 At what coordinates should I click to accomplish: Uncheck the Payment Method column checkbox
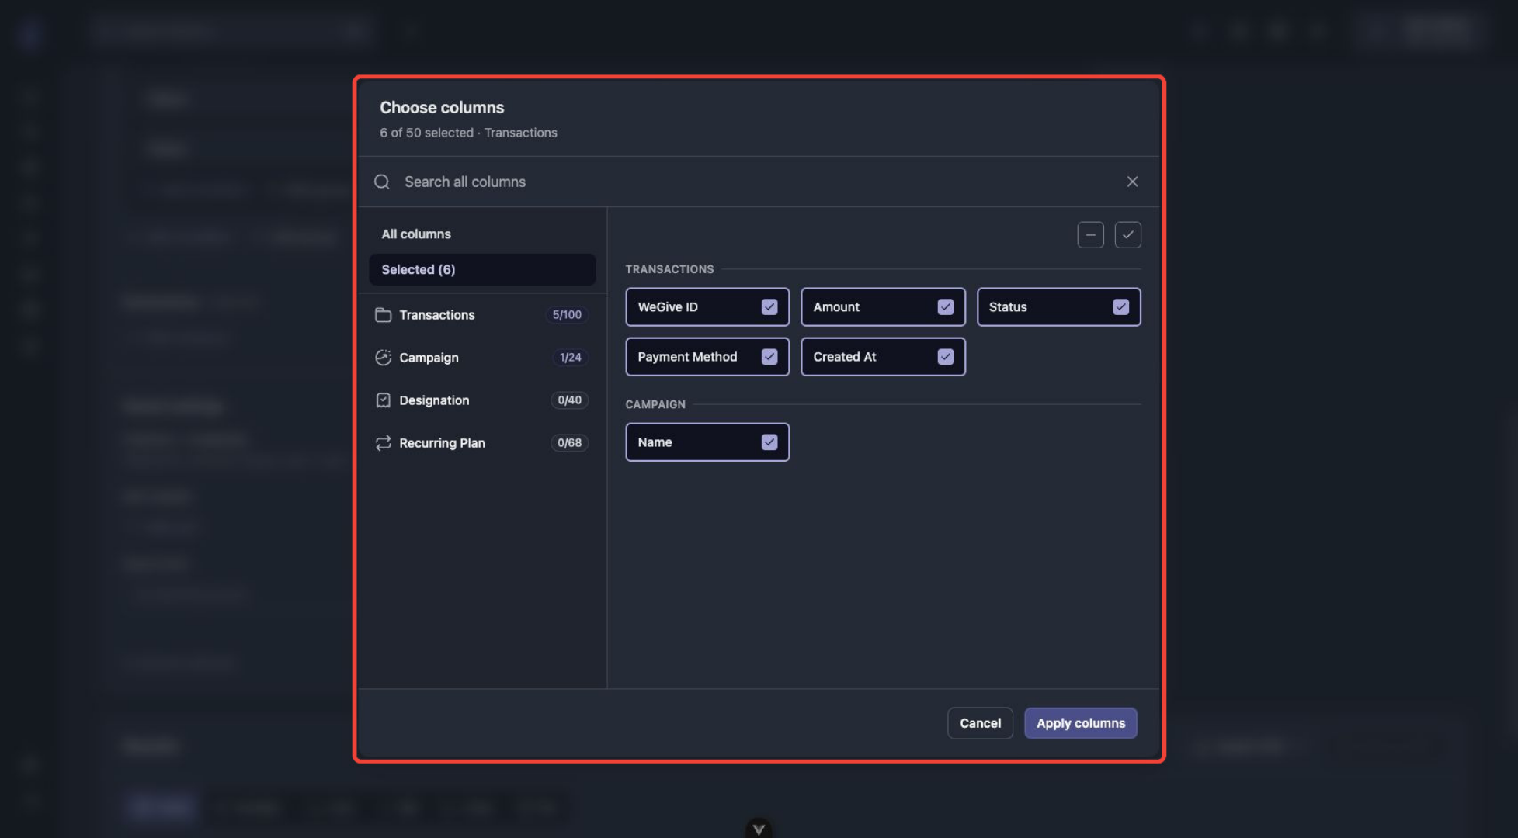click(x=769, y=357)
